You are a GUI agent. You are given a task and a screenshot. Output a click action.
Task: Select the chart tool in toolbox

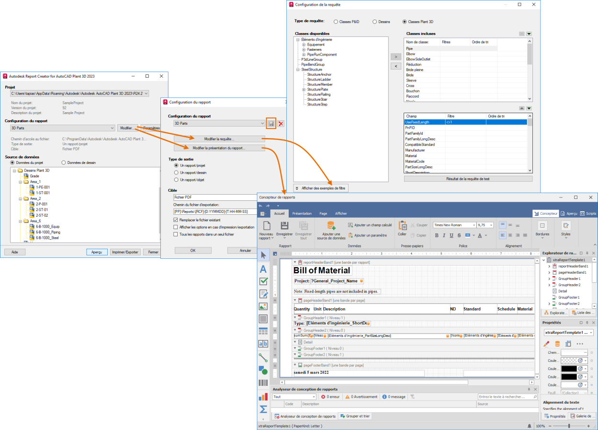coord(263,396)
